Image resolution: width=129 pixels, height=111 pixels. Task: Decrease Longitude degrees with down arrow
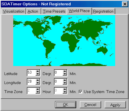tap(38, 83)
